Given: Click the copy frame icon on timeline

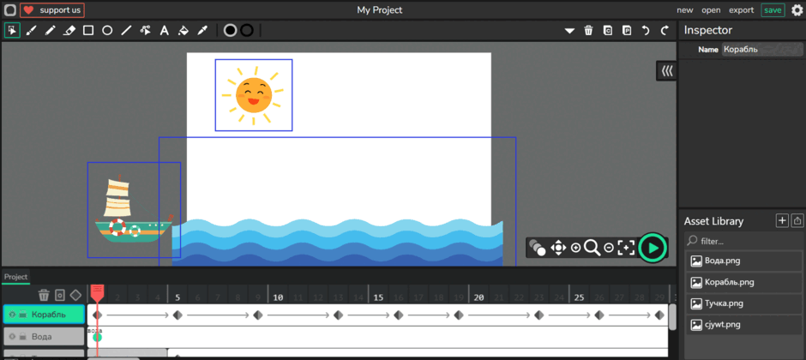Looking at the screenshot, I should tap(60, 296).
